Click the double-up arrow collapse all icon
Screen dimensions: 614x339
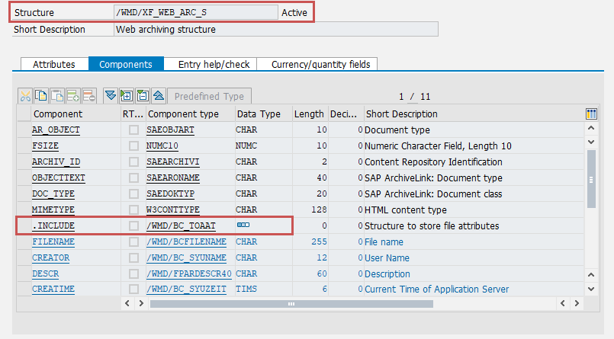pyautogui.click(x=159, y=96)
